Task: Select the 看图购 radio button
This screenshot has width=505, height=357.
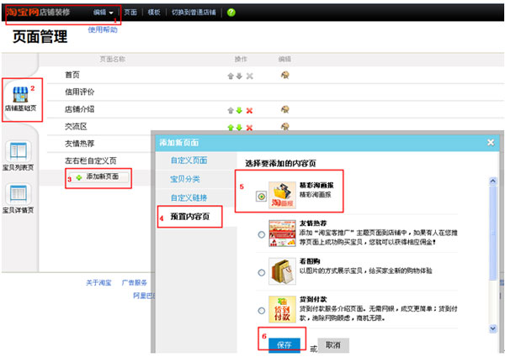Action: pos(262,272)
